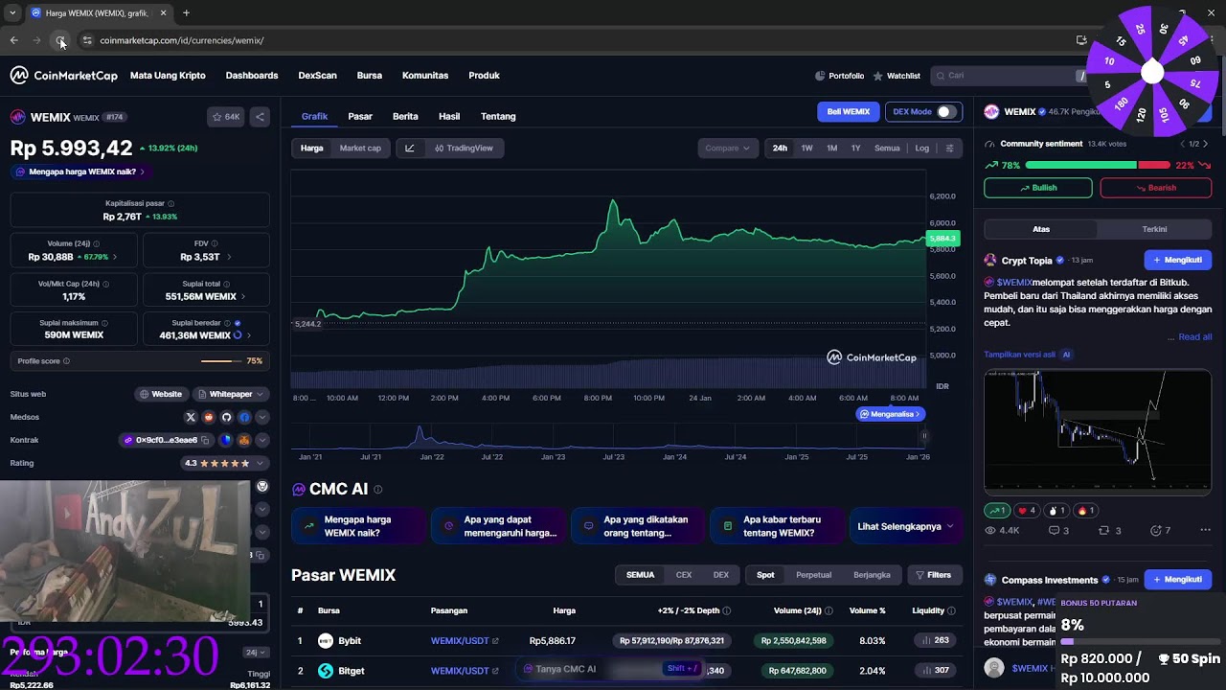Screen dimensions: 1226x690
Task: Expand more Kontrak addresses chevron
Action: [x=261, y=440]
